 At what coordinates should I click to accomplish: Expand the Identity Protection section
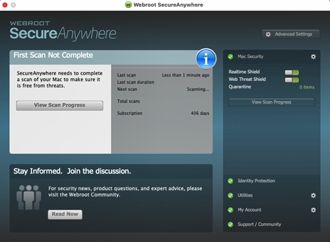256,181
